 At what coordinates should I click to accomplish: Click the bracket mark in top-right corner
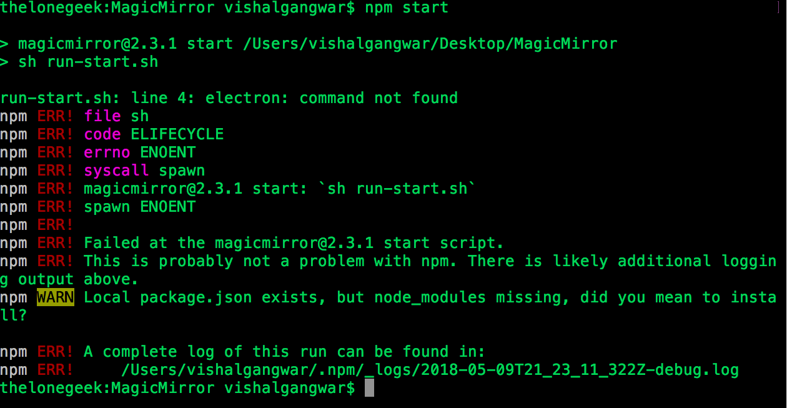[x=778, y=7]
